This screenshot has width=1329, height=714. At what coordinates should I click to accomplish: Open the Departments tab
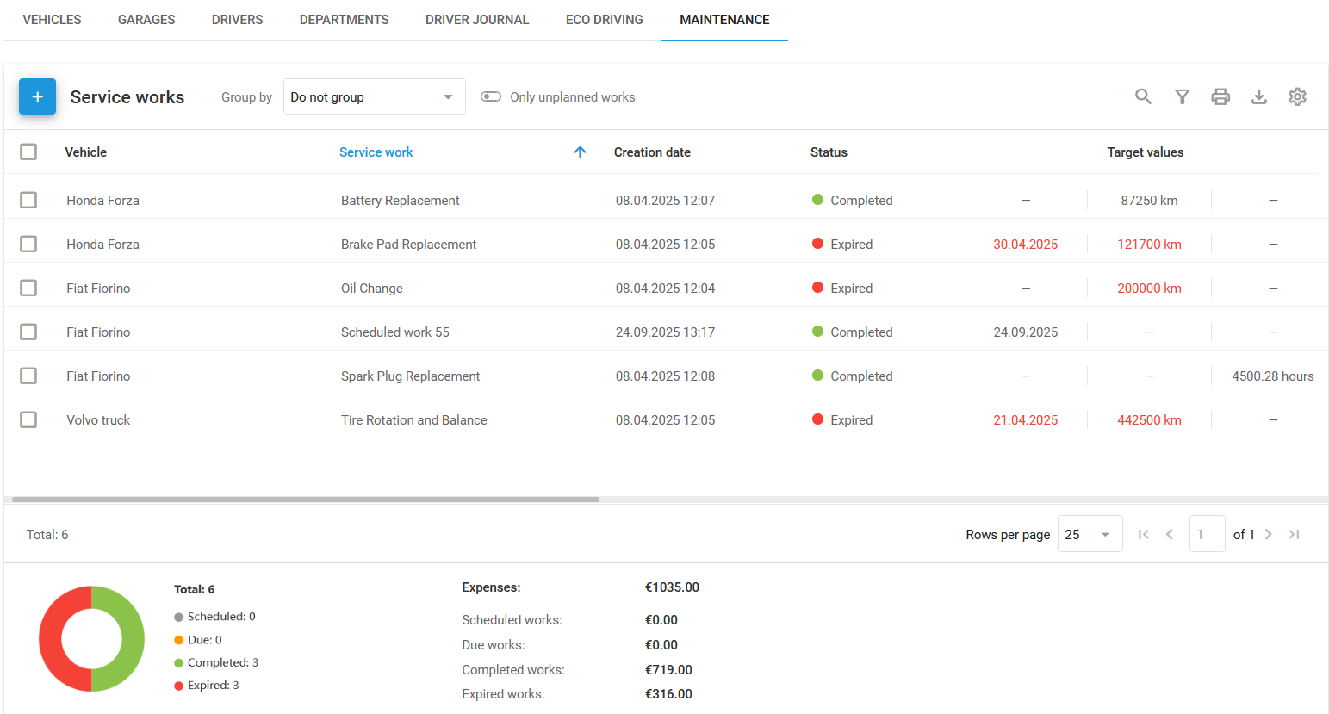coord(345,20)
